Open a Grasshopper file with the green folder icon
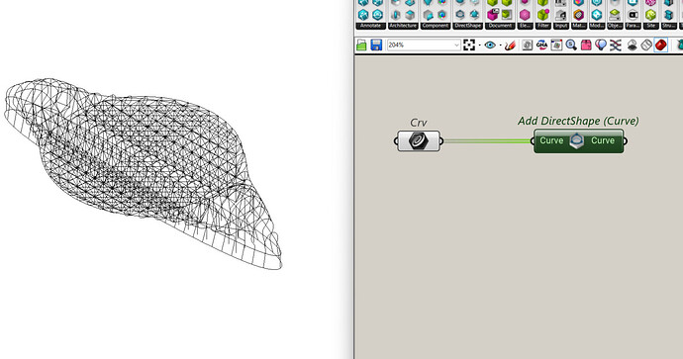The width and height of the screenshot is (683, 359). pos(361,45)
